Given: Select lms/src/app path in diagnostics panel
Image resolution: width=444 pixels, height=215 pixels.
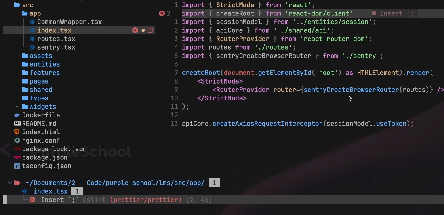Looking at the screenshot, I should coord(115,183).
